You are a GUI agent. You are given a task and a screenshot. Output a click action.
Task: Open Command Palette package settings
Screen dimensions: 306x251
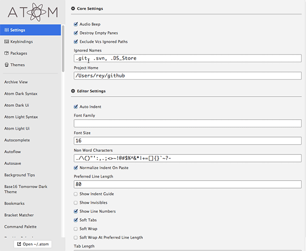tap(20, 226)
